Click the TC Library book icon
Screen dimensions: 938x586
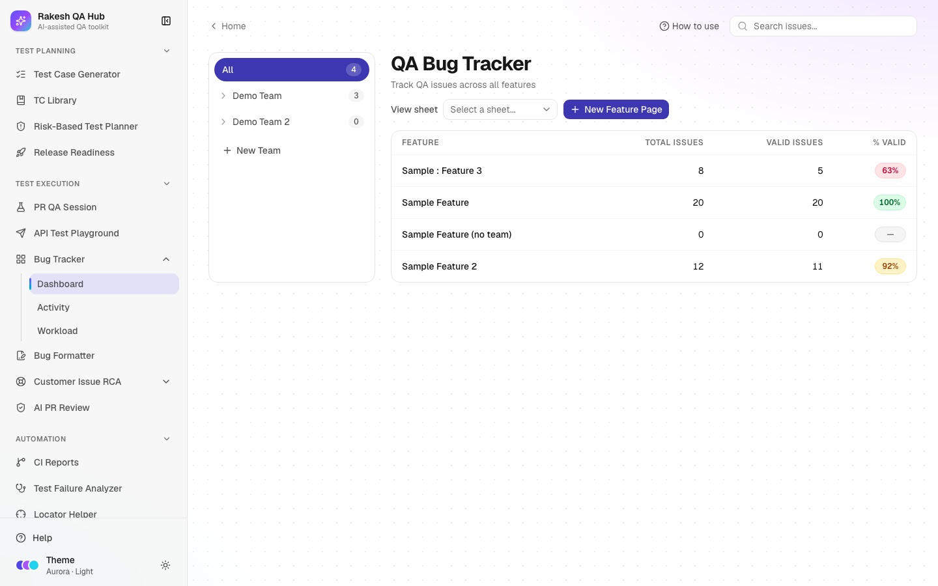[21, 100]
